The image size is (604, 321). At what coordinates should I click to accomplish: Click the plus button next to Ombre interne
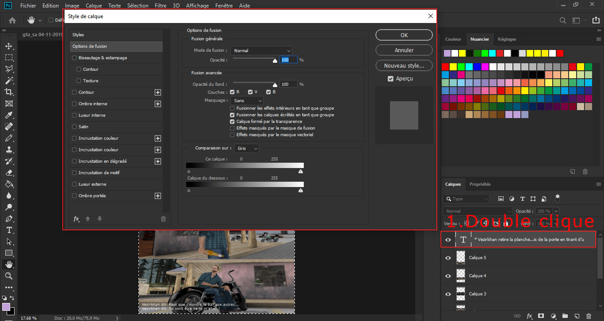pyautogui.click(x=157, y=103)
